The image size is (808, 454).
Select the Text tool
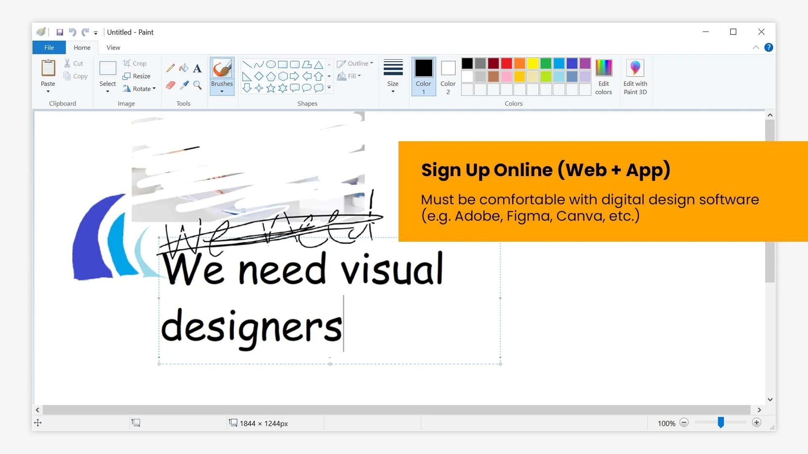[198, 68]
